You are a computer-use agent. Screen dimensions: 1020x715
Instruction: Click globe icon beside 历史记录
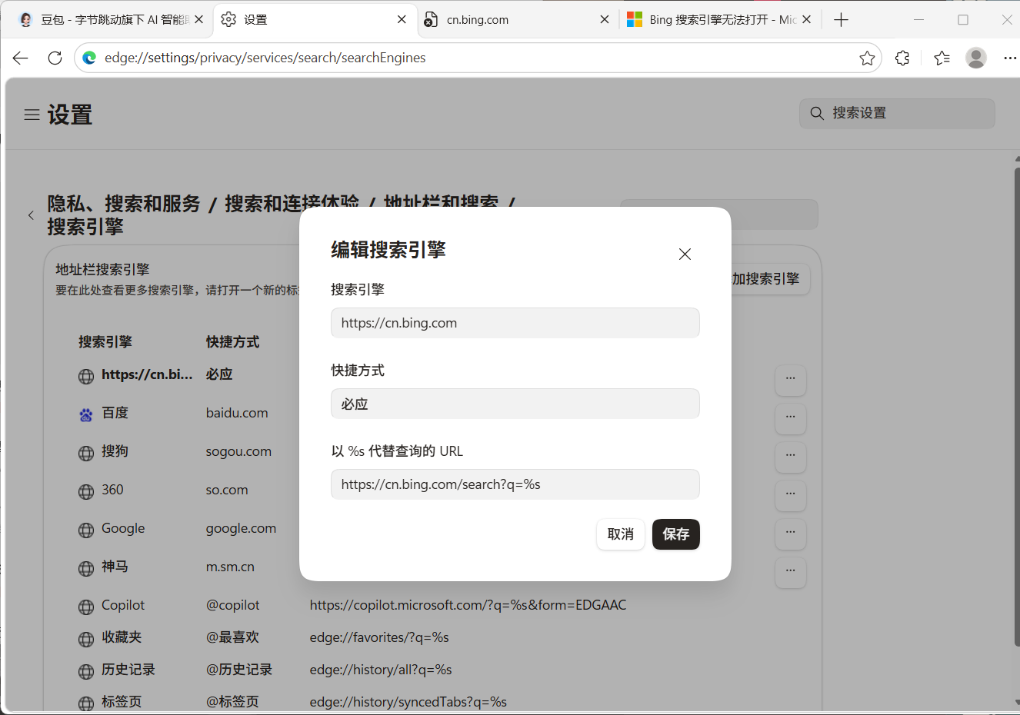(86, 671)
